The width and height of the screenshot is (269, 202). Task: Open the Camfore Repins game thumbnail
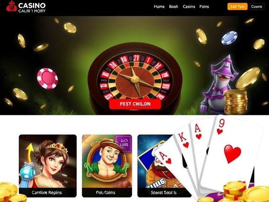pyautogui.click(x=48, y=166)
